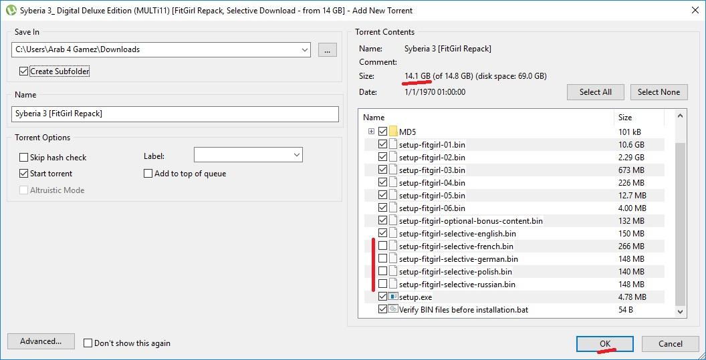Browse for save folder with ... button
This screenshot has width=706, height=360.
point(328,49)
